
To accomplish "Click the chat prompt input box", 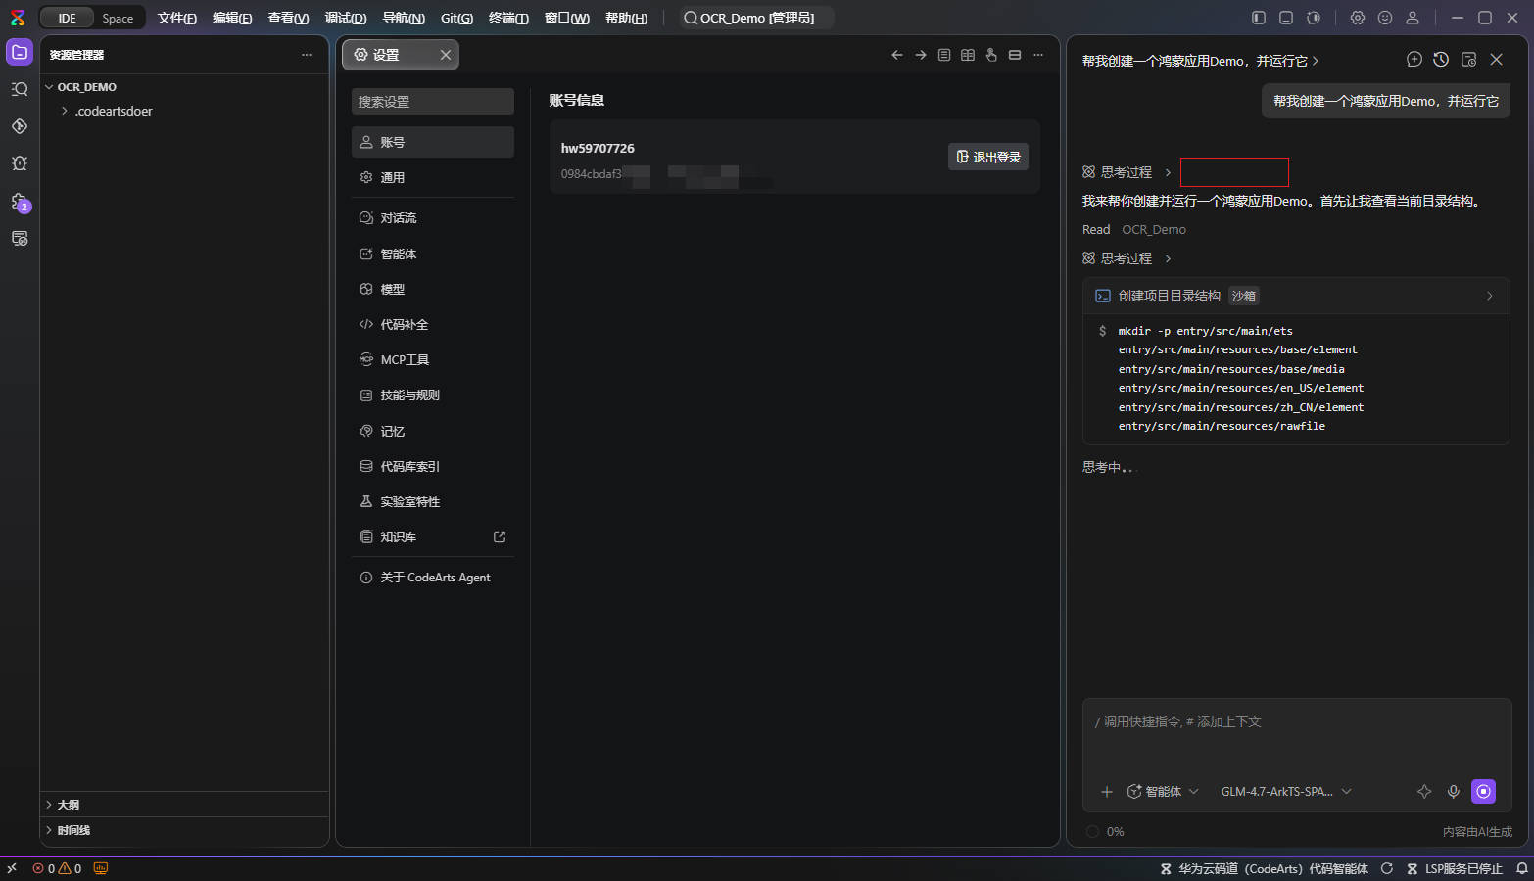I will pos(1296,734).
